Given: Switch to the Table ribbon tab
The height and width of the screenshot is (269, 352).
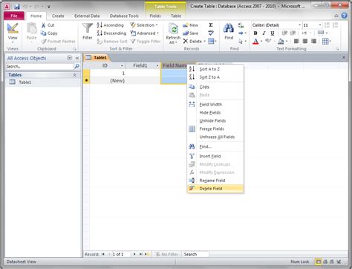Looking at the screenshot, I should [176, 16].
